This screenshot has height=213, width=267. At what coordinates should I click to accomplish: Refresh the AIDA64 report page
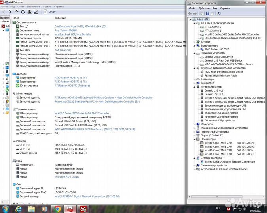coord(23,12)
